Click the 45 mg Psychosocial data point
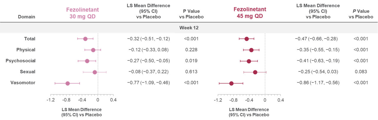This screenshot has width=378, height=120. pos(249,61)
